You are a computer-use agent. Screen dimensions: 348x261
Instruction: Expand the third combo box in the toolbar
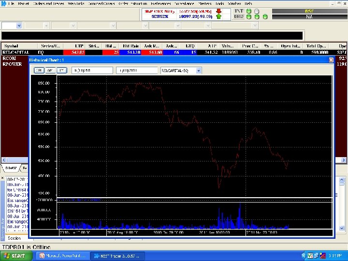tap(73, 26)
